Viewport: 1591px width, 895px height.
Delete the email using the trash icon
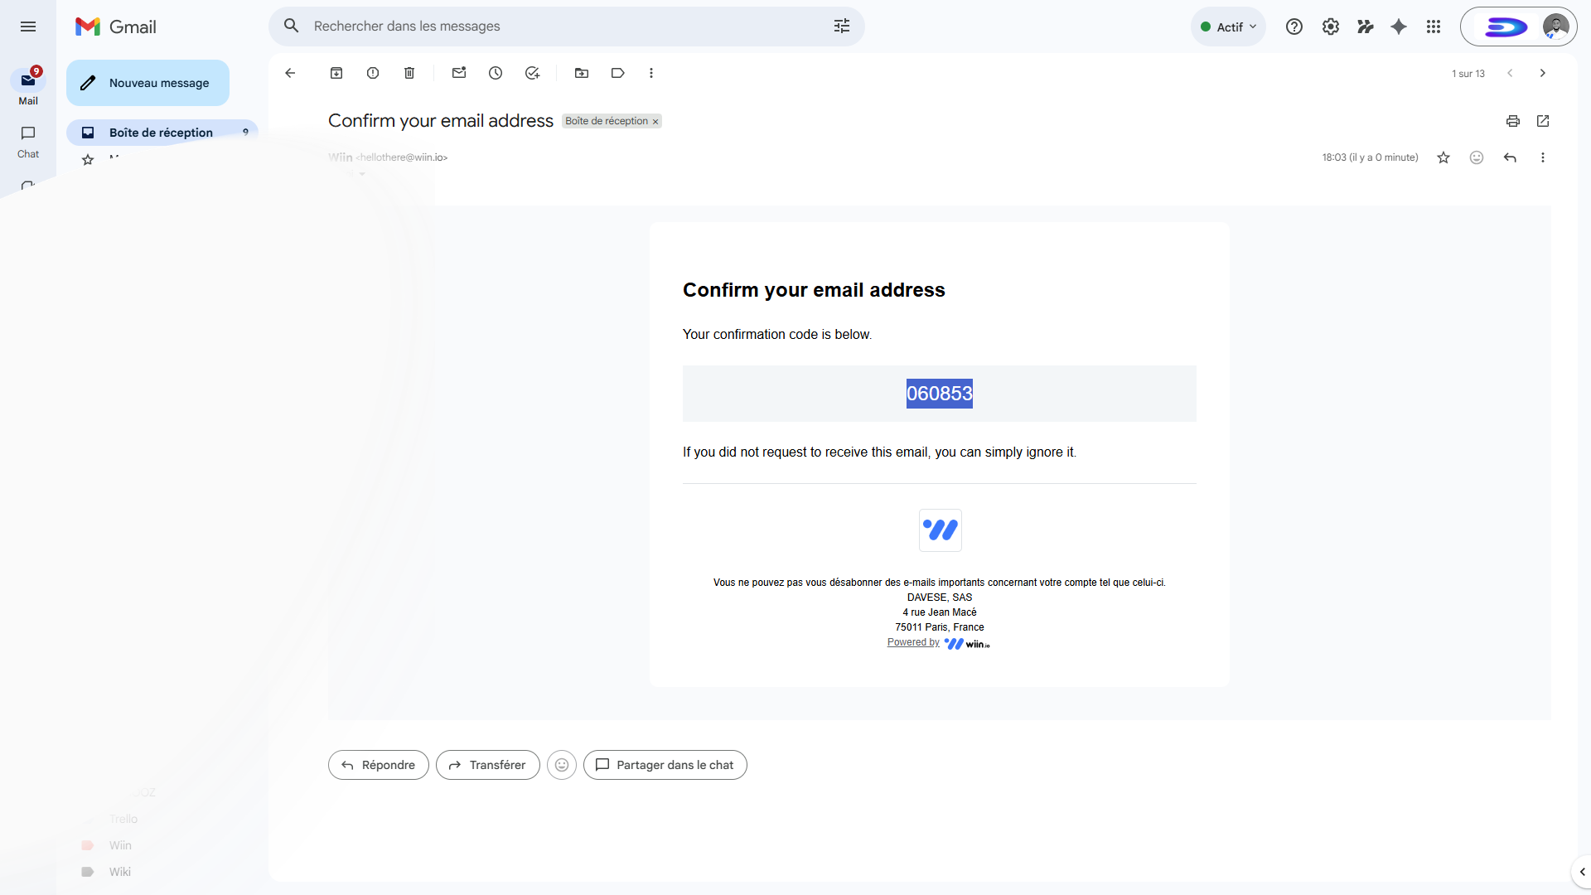(x=409, y=73)
